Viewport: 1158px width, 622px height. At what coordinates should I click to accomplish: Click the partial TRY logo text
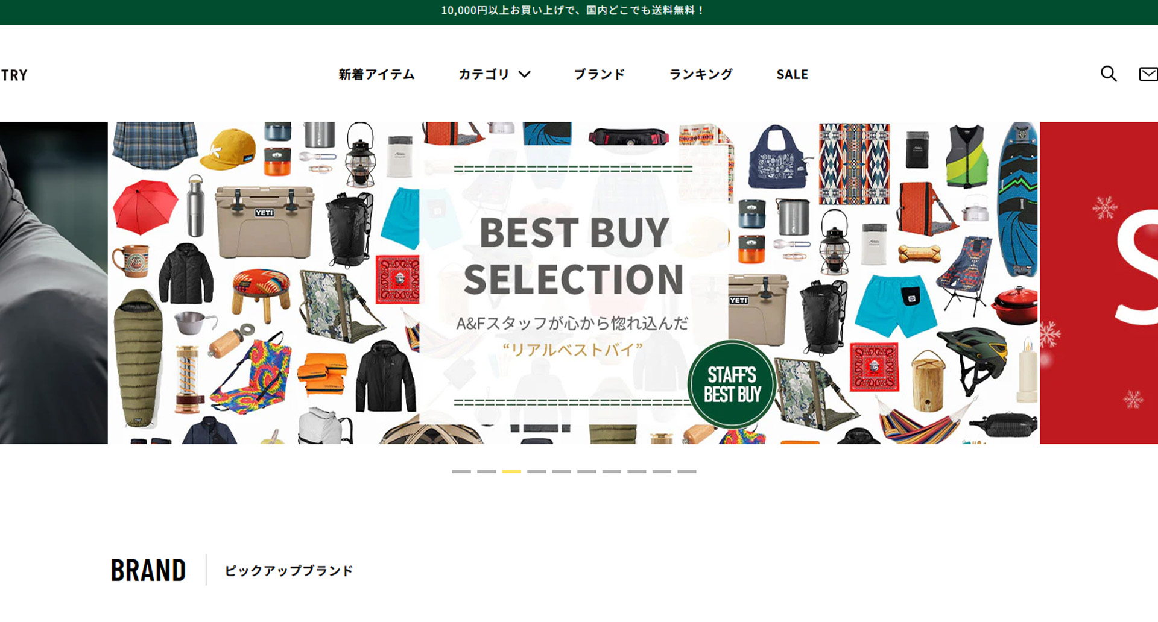14,75
